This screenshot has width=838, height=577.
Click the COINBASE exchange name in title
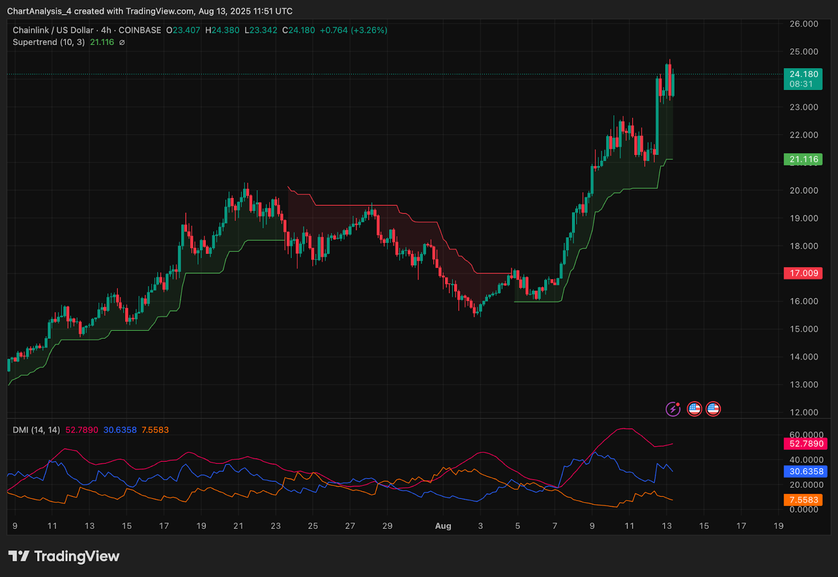[140, 30]
